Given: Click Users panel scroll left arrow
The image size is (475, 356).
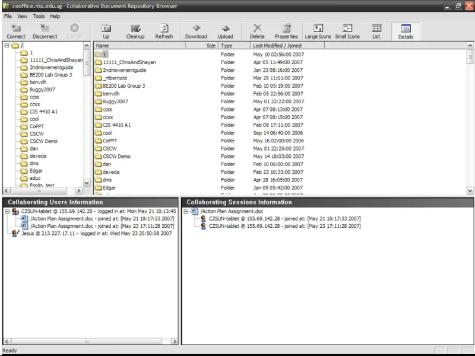Looking at the screenshot, I should tap(7, 342).
